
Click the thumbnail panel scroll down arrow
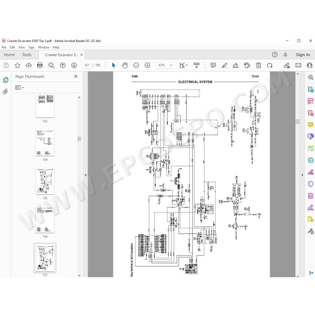point(79,275)
